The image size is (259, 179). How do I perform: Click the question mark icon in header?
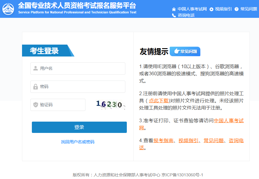pyautogui.click(x=237, y=9)
